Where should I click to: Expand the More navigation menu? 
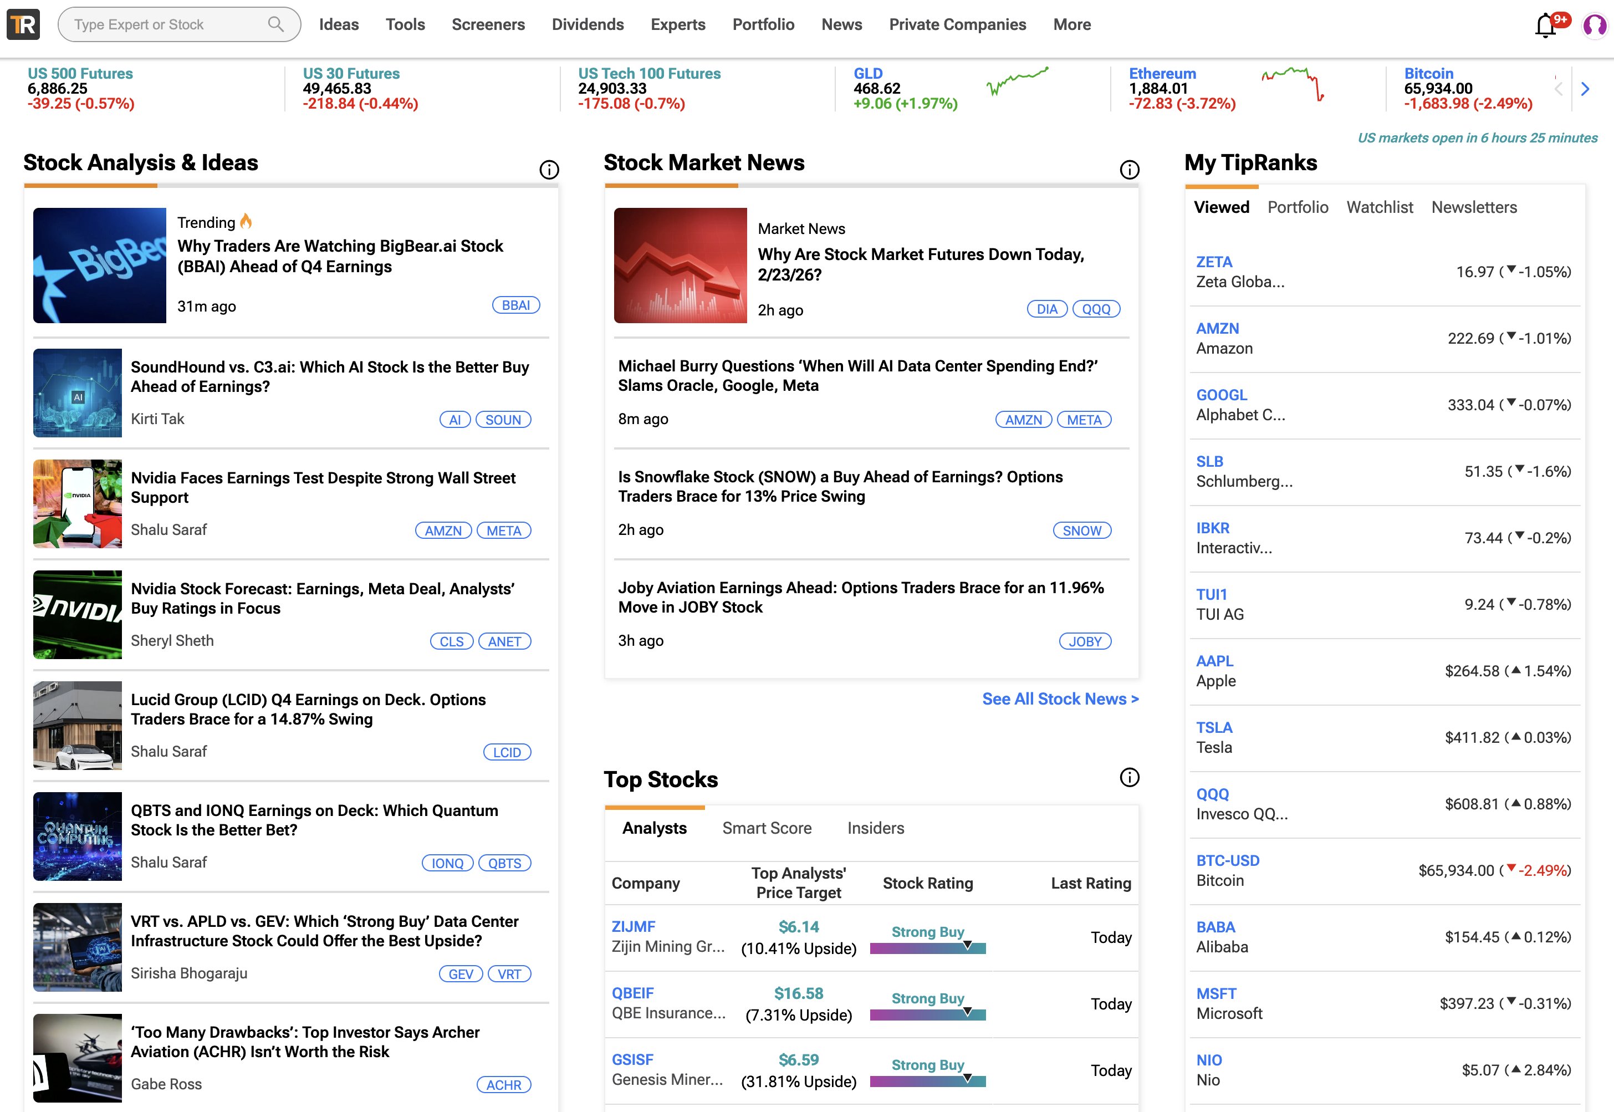[1071, 24]
